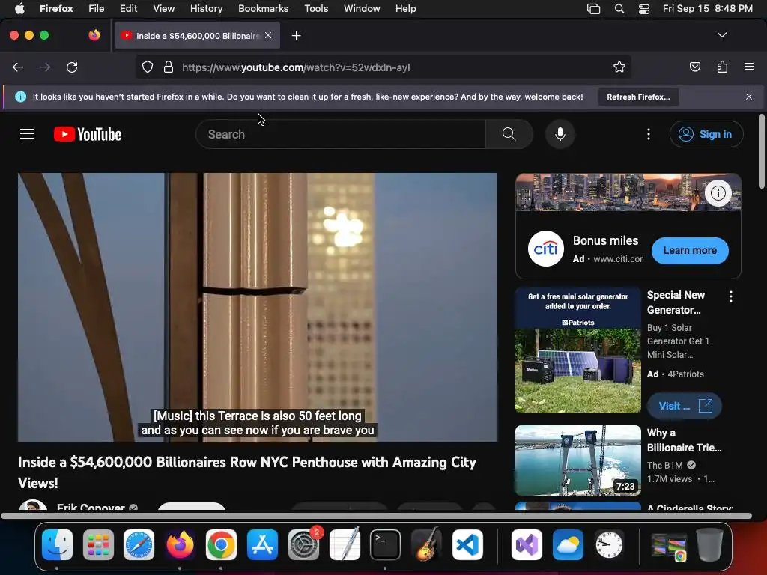Click into the YouTube Search field
767x575 pixels.
(341, 134)
